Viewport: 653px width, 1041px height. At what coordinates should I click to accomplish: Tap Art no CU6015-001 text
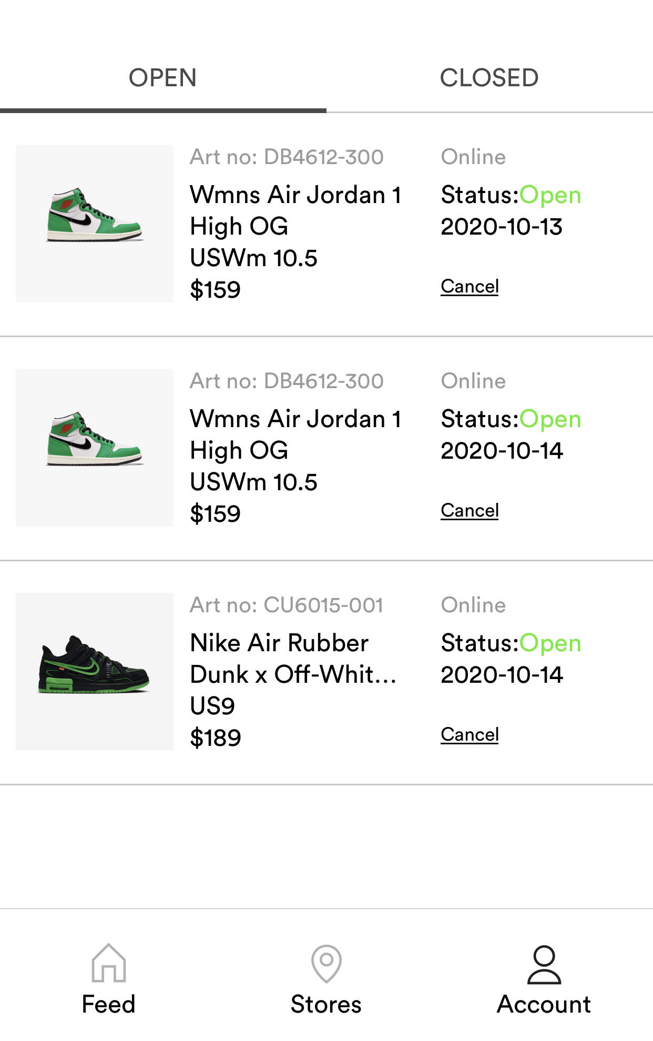point(287,605)
